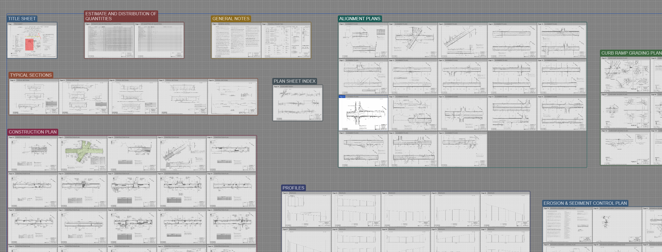Screen dimensions: 662x252
Task: Open Page 2 estimate quantities thumbnail
Action: [109, 40]
